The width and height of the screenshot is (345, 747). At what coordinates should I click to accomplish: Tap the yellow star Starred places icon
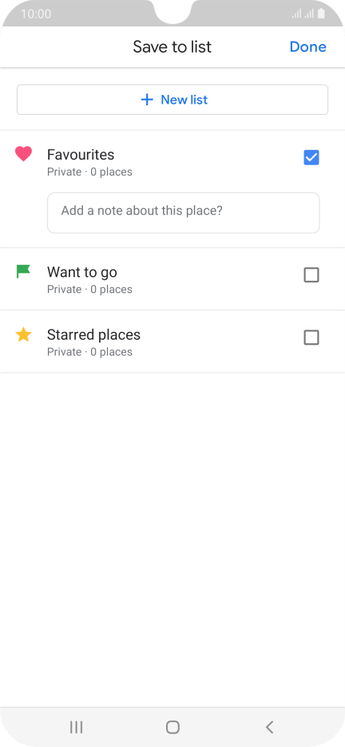(23, 334)
